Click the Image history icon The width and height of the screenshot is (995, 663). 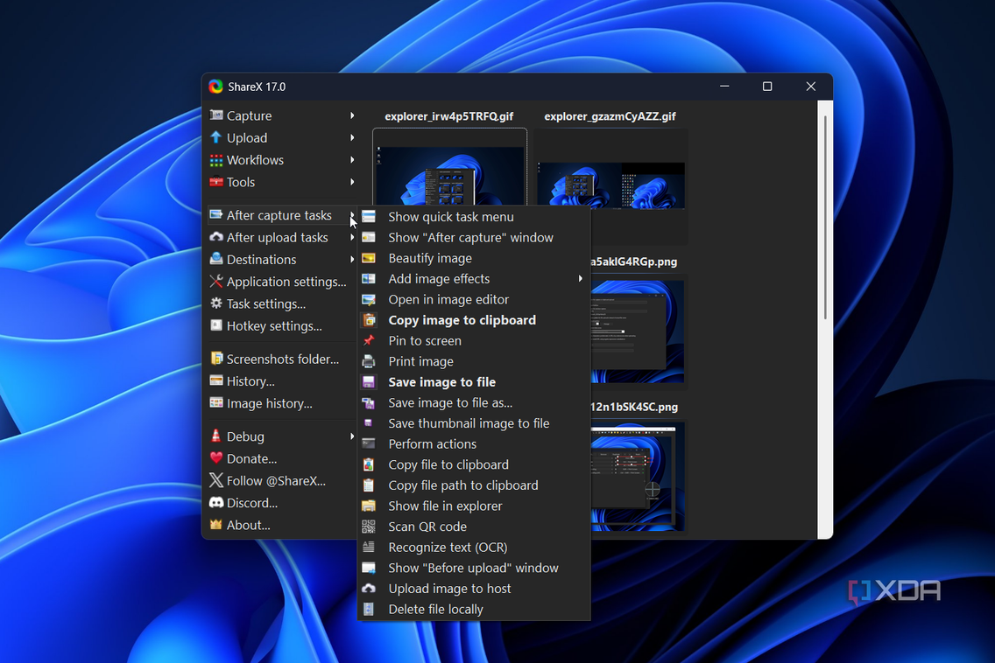coord(216,403)
